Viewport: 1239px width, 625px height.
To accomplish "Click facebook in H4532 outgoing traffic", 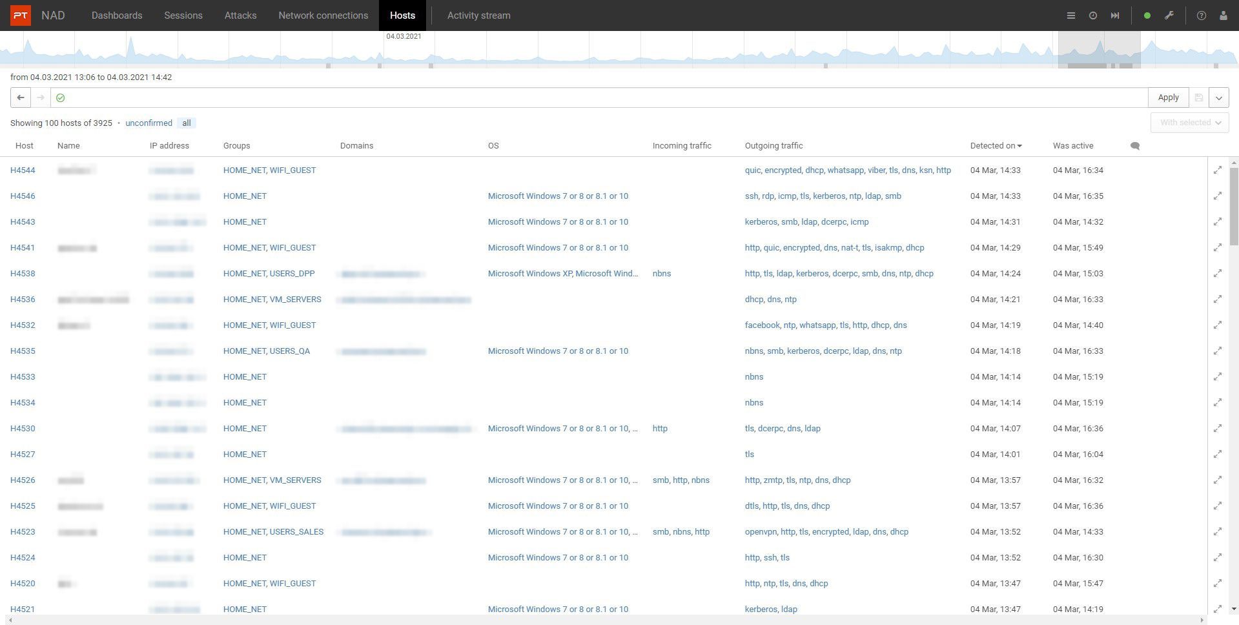I will tap(762, 325).
